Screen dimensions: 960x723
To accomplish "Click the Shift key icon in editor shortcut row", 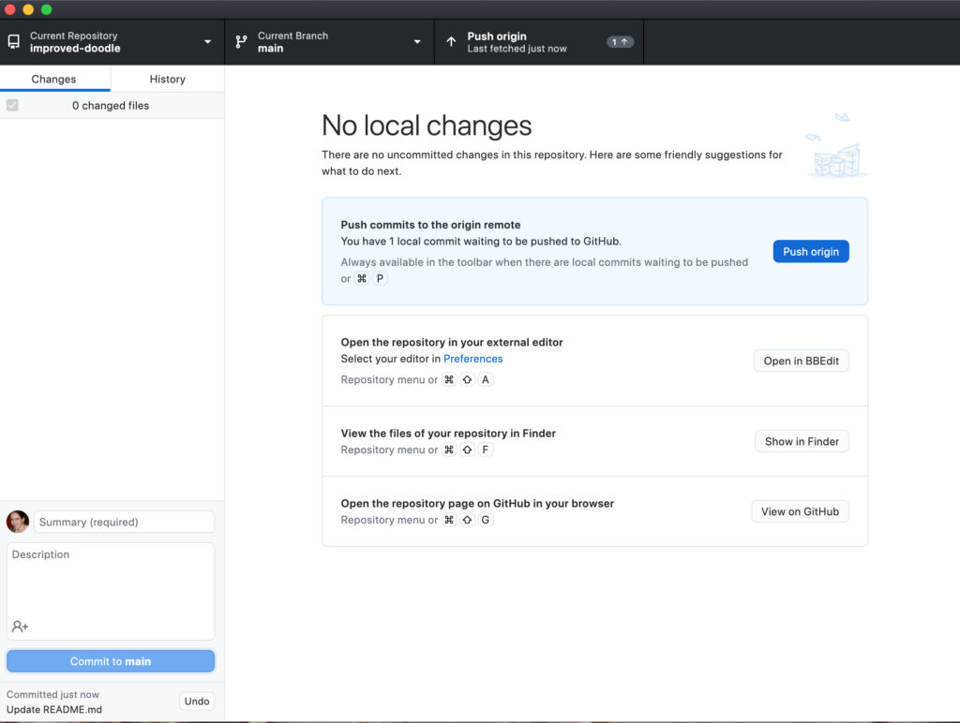I will [467, 379].
